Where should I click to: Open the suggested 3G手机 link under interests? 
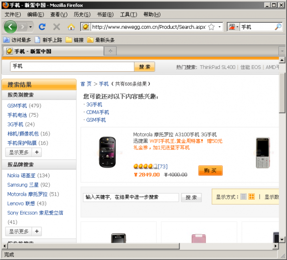tap(94, 104)
